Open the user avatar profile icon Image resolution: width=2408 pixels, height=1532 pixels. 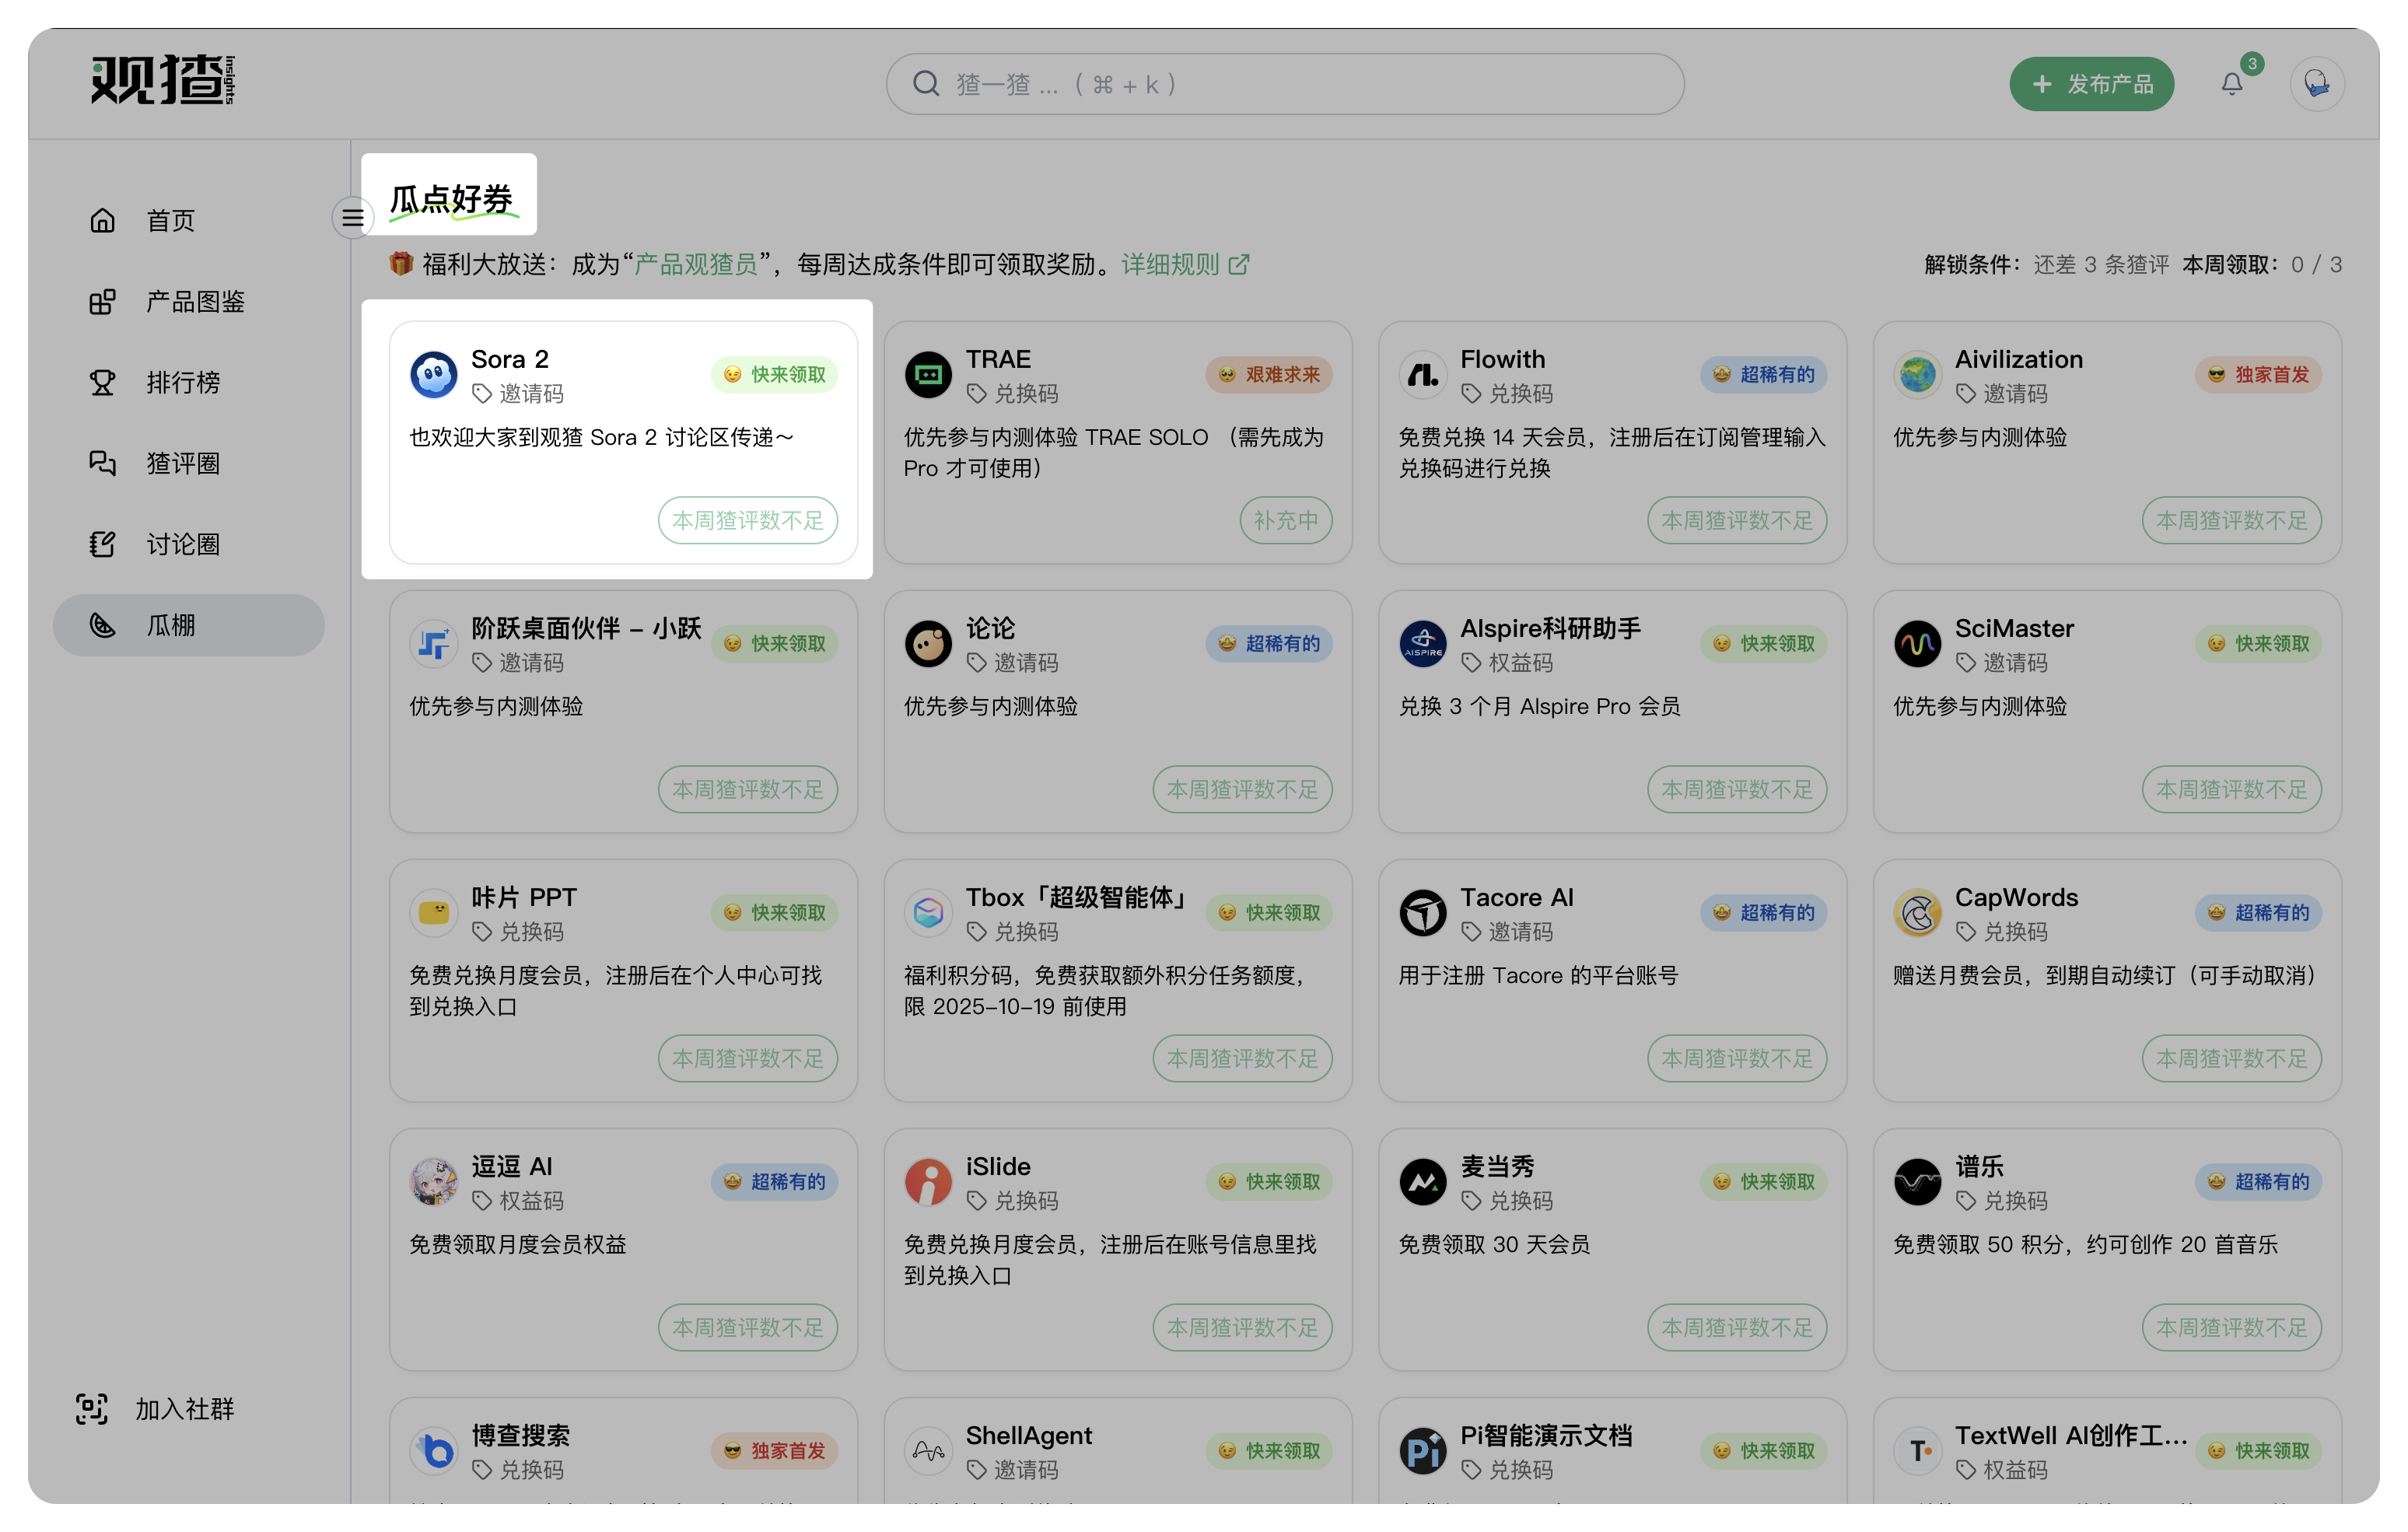click(x=2316, y=84)
